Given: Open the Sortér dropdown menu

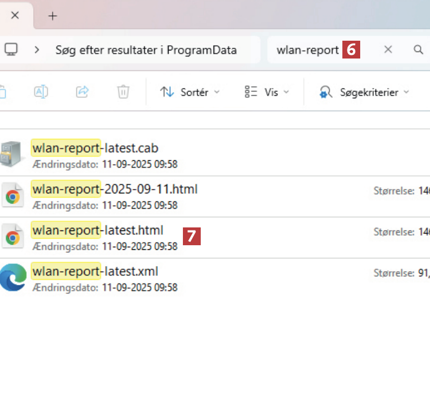Looking at the screenshot, I should click(x=190, y=92).
